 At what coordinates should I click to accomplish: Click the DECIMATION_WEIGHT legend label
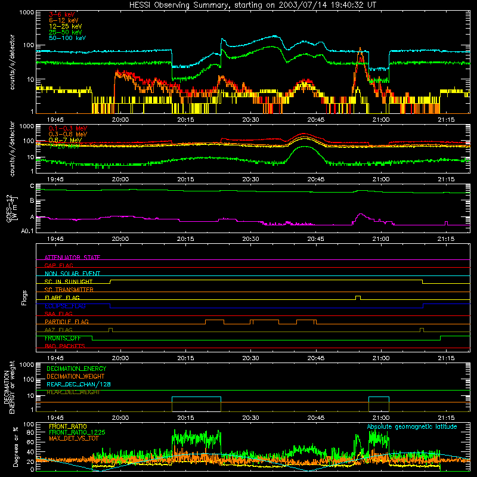click(76, 376)
